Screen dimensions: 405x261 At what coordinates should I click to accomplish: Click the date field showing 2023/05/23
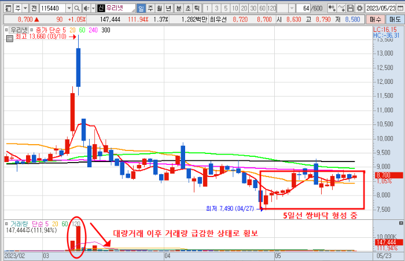click(381, 9)
